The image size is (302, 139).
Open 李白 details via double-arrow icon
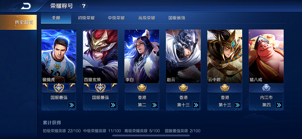coord(154,105)
